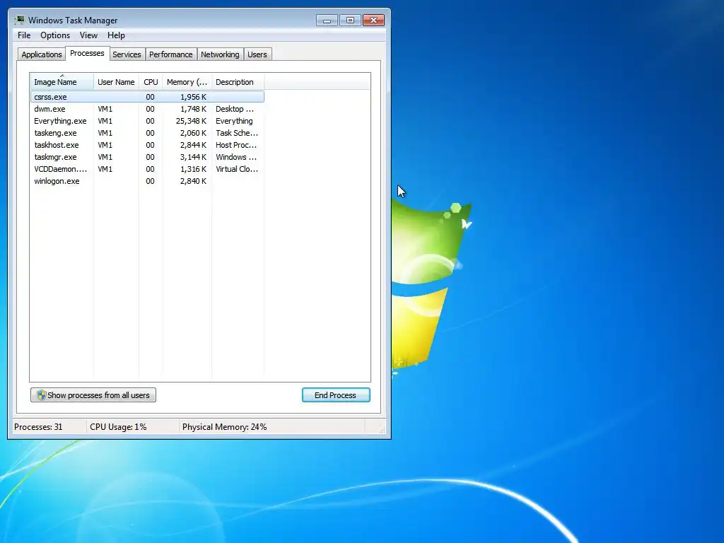Open the Performance tab
The image size is (724, 543).
click(x=170, y=54)
